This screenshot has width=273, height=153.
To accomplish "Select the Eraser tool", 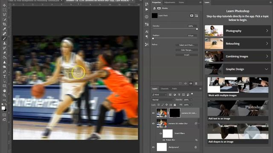I will [x=4, y=53].
